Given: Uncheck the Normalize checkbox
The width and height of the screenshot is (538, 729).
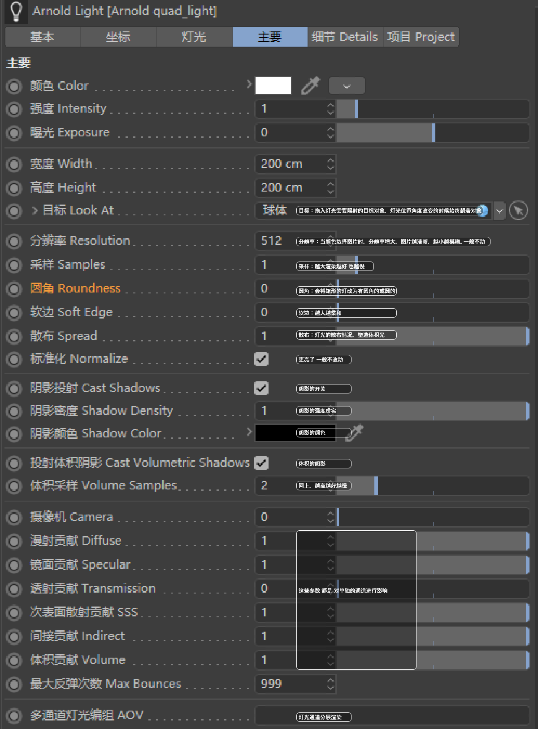Looking at the screenshot, I should tap(261, 359).
